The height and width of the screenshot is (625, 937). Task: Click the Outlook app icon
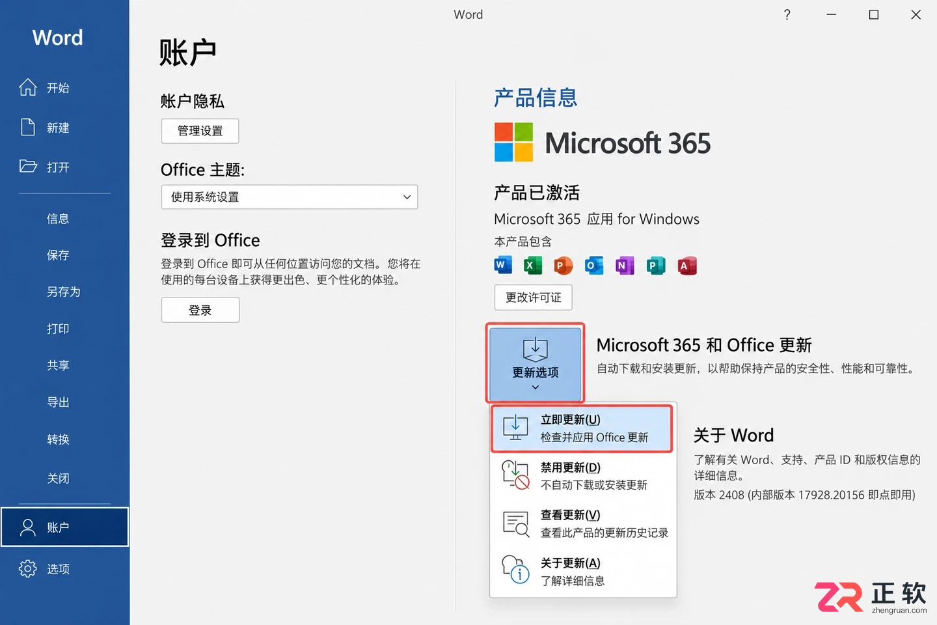point(593,266)
